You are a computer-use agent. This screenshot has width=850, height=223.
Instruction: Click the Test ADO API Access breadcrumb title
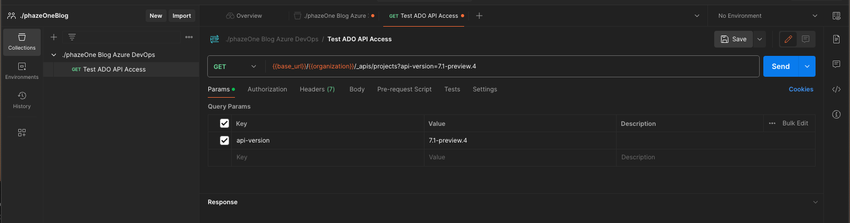[x=359, y=39]
